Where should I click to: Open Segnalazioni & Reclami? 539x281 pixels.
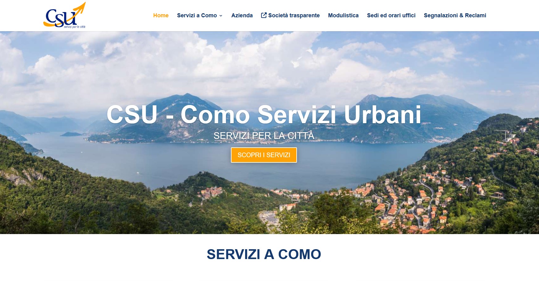(455, 15)
